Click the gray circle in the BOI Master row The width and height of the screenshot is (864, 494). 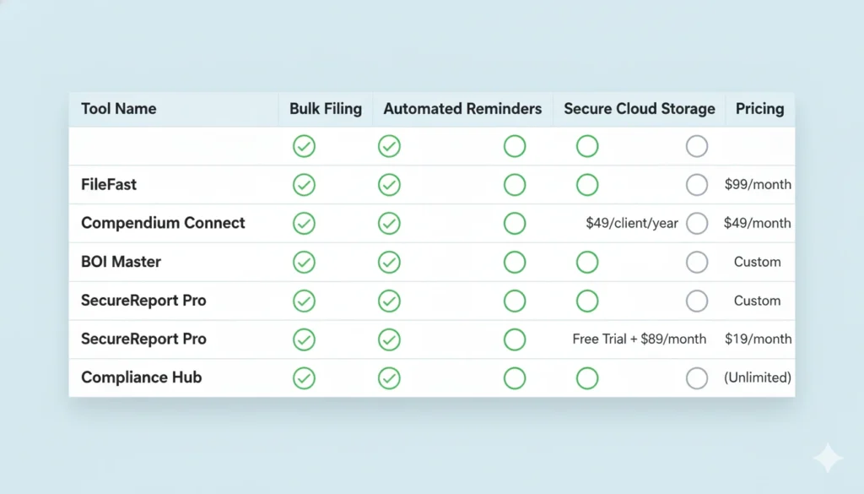pos(697,262)
